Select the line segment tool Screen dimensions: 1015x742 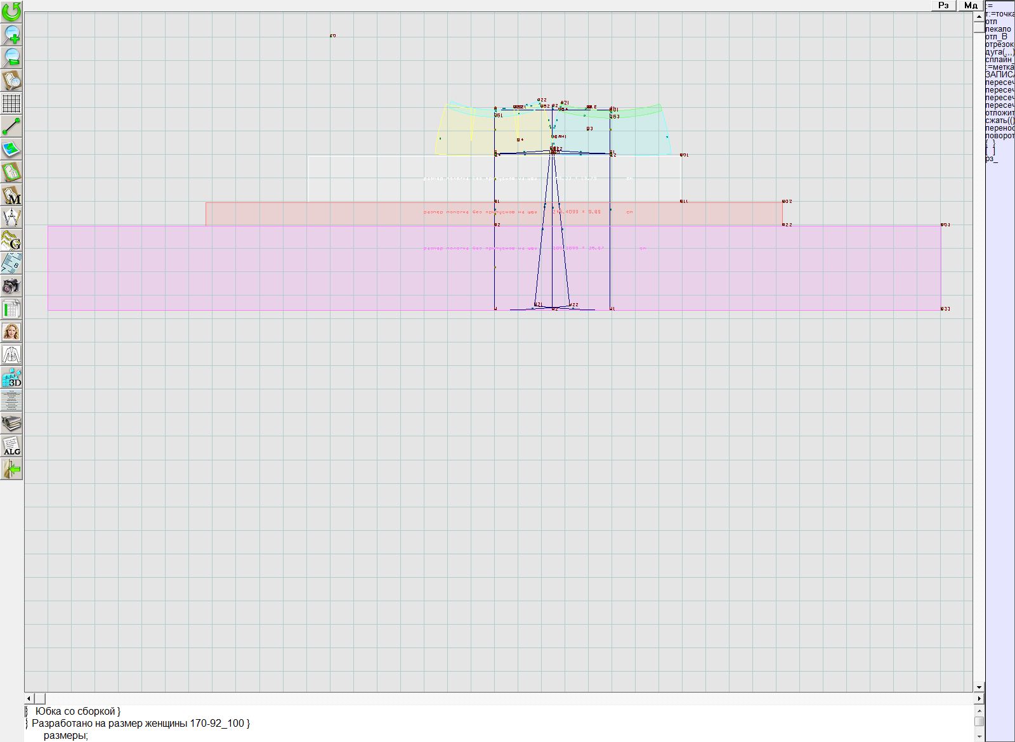(x=11, y=126)
